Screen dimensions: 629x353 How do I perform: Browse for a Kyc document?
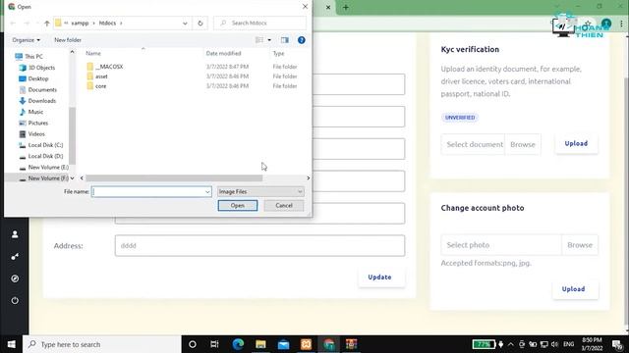point(523,144)
